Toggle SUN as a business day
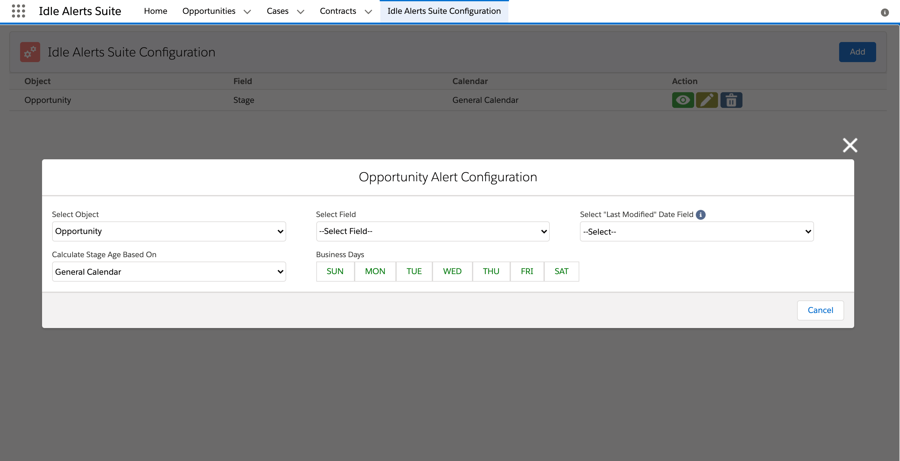 [x=335, y=271]
